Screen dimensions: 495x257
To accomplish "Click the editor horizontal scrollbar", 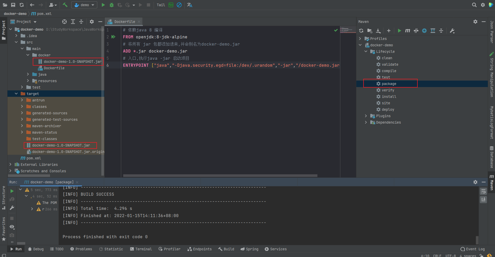I will point(220,176).
